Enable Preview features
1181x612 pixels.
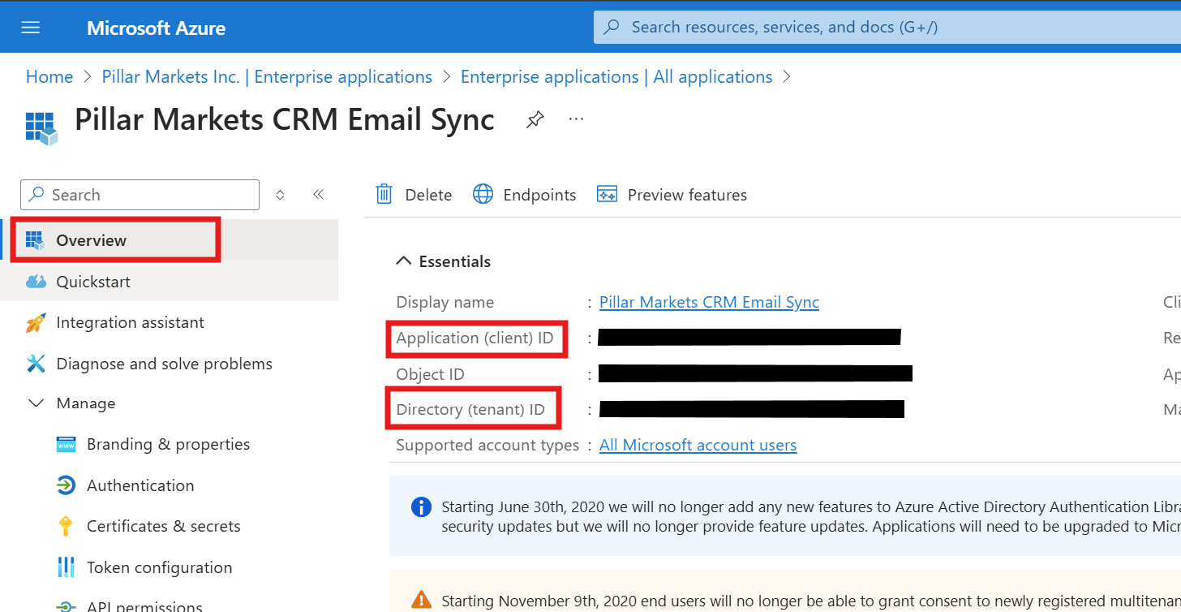click(x=672, y=194)
